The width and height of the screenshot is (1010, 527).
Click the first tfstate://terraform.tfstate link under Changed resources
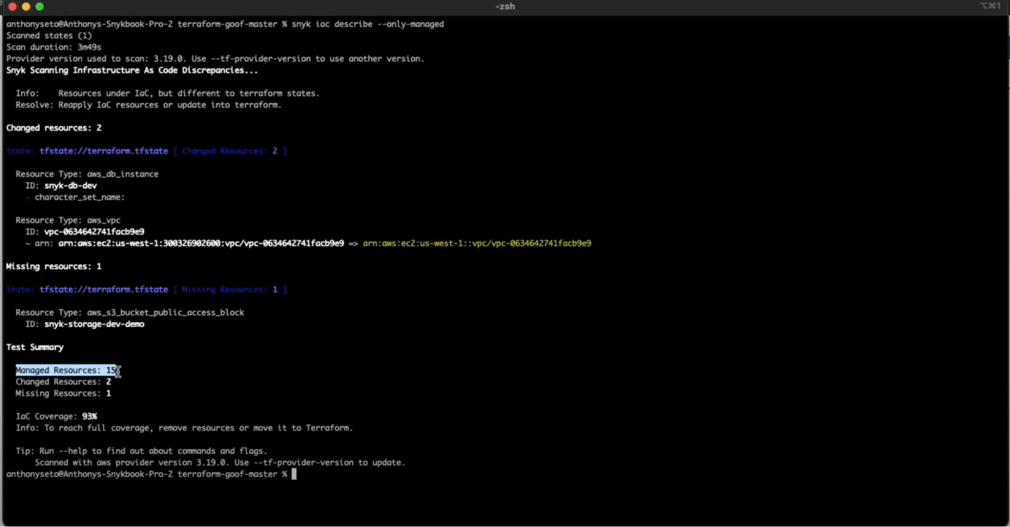pos(104,151)
